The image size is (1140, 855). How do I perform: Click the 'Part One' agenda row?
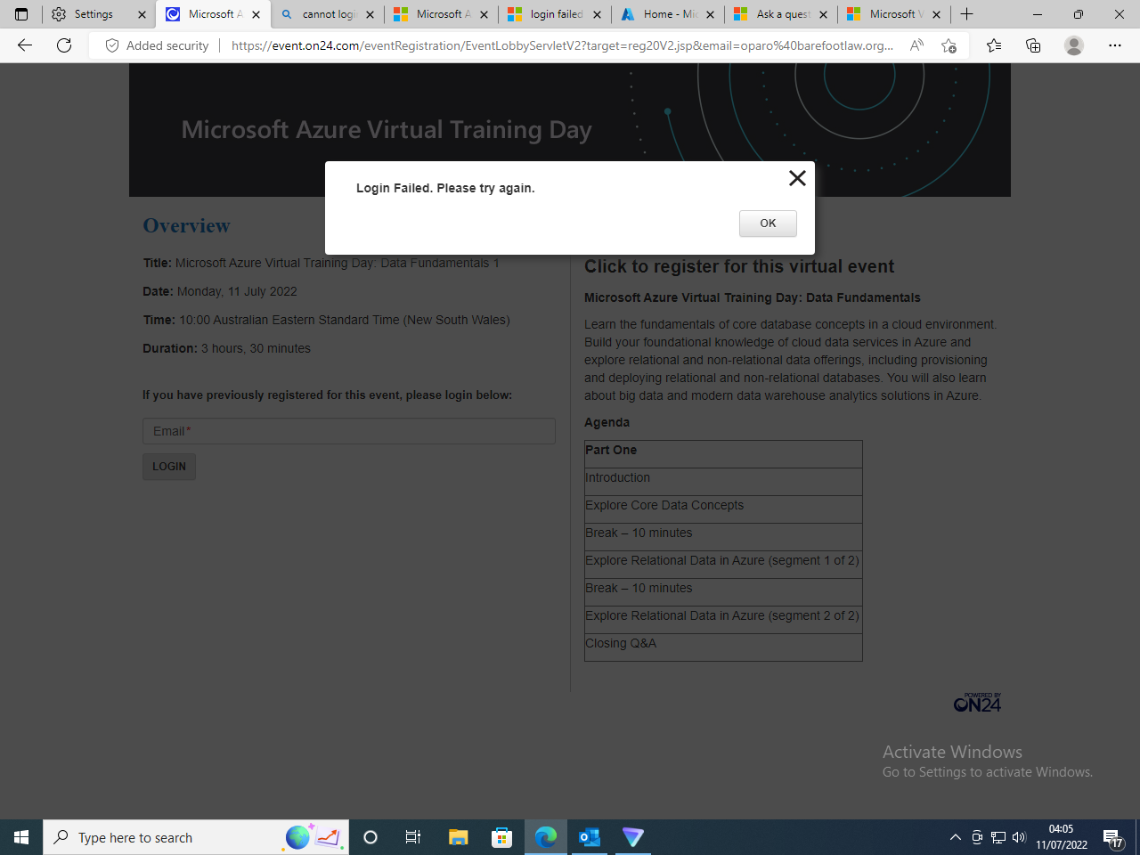(723, 454)
